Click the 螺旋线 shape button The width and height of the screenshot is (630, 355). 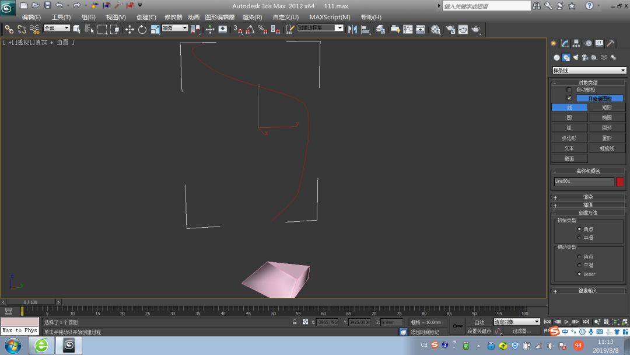point(607,148)
